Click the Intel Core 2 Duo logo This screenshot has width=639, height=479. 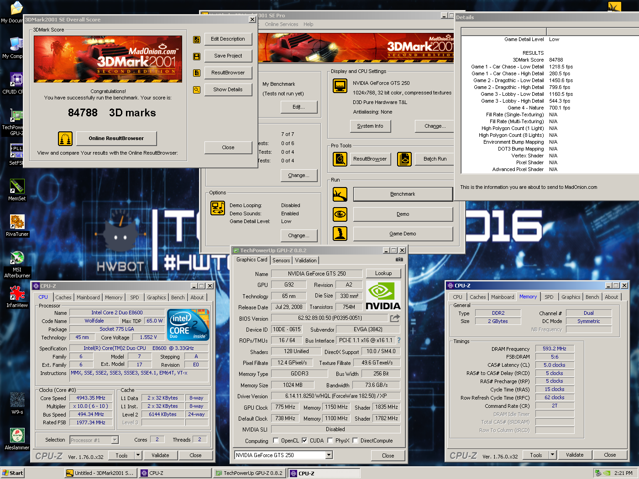pyautogui.click(x=189, y=324)
